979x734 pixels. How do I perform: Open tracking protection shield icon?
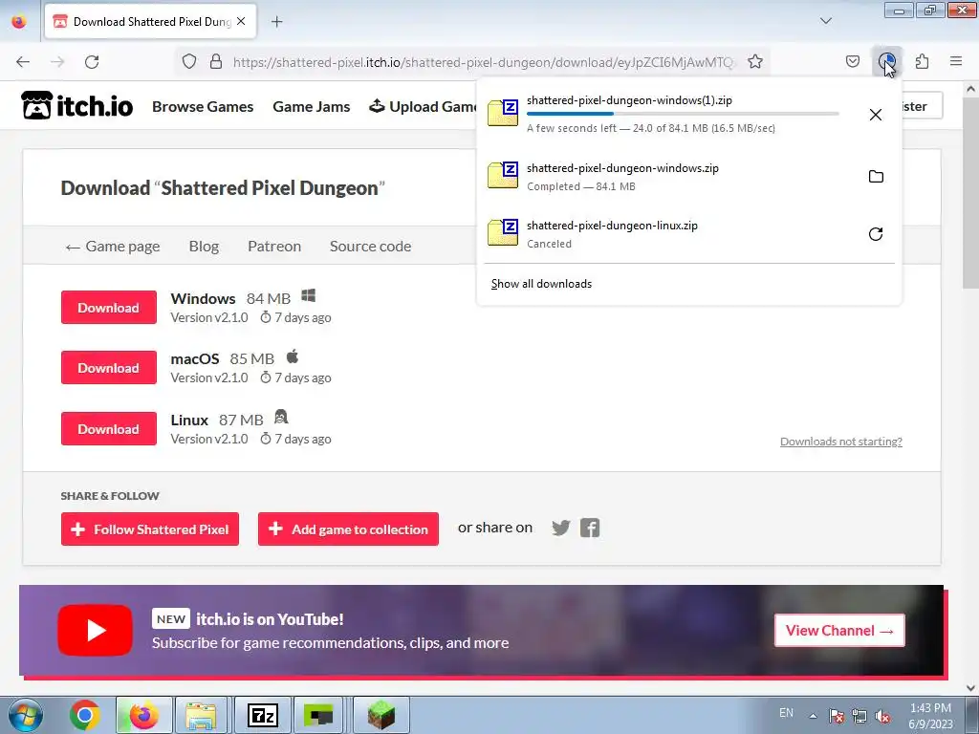pos(189,62)
